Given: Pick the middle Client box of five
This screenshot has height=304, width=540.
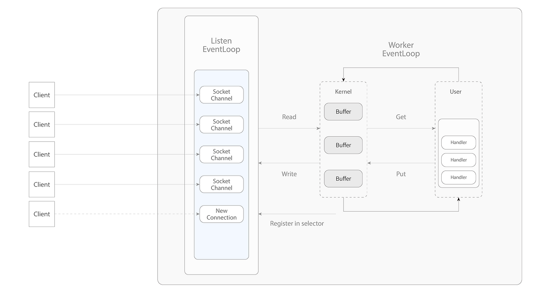Looking at the screenshot, I should pos(42,155).
